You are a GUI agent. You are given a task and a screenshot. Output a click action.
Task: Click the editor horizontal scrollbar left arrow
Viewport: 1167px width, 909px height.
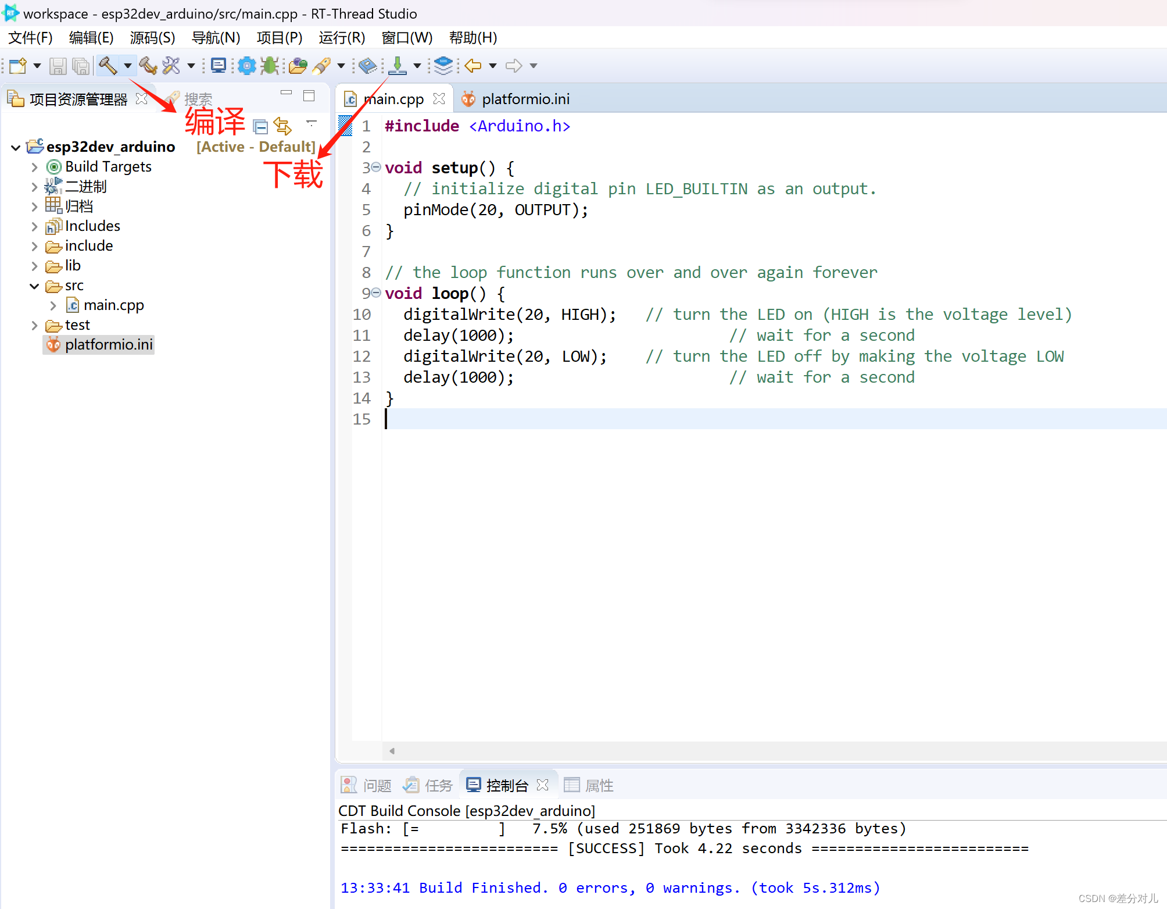coord(392,751)
